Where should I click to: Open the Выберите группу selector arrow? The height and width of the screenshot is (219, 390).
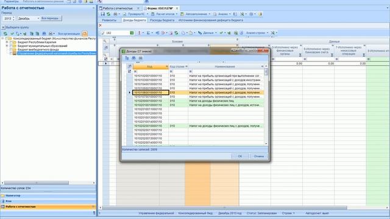[3, 27]
